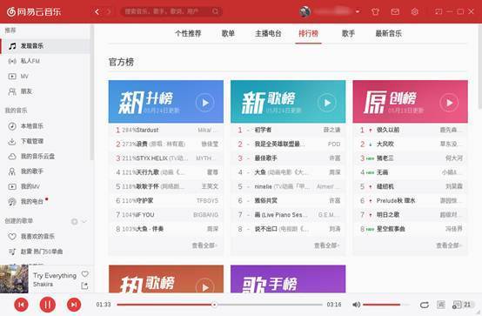
Task: Adjust the volume slider
Action: [x=385, y=305]
